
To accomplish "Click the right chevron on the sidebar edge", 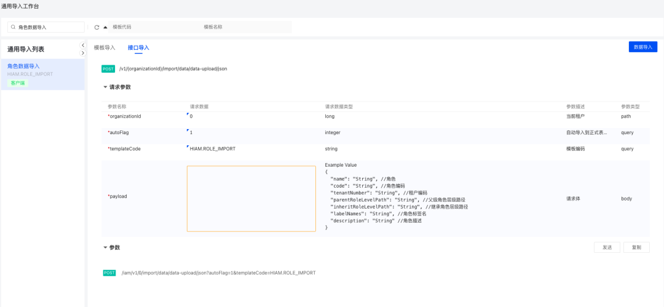I will 83,53.
